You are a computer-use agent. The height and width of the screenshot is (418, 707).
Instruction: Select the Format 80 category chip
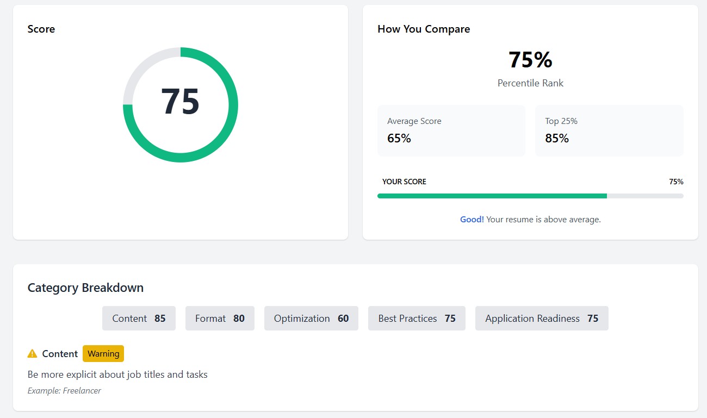tap(220, 319)
